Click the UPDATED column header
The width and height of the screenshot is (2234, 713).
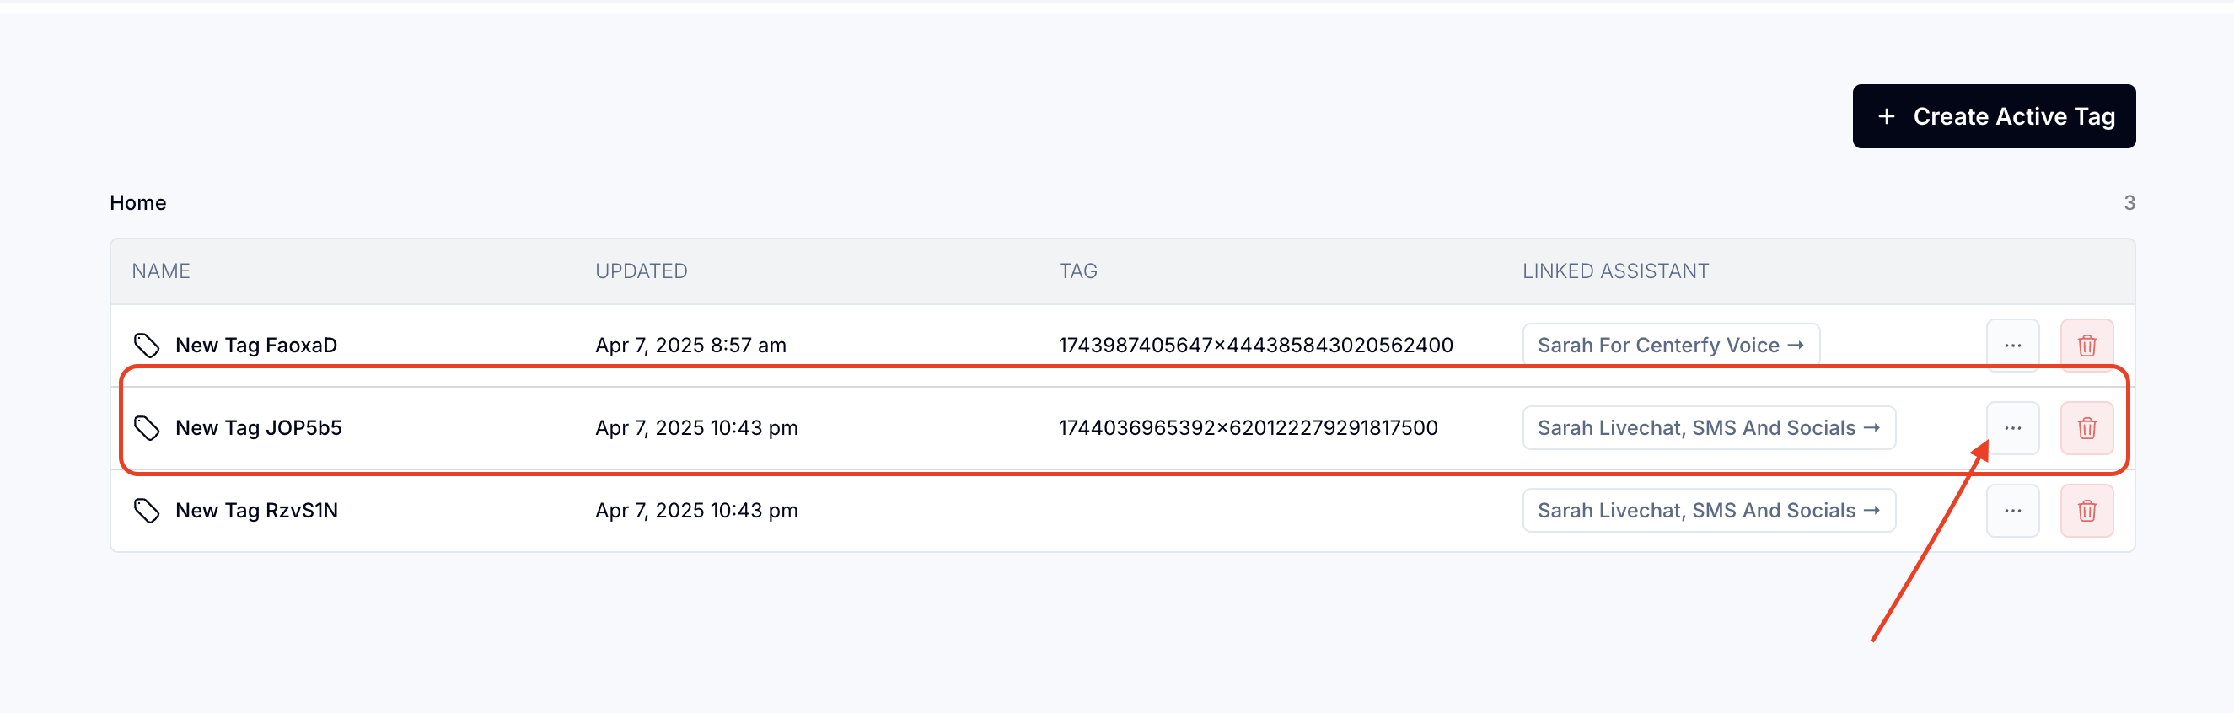click(x=641, y=271)
